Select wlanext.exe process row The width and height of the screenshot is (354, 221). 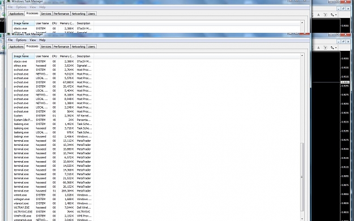pos(53,203)
